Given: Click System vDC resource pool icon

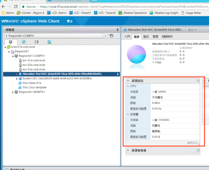Looking at the screenshot, I should click(x=20, y=79).
